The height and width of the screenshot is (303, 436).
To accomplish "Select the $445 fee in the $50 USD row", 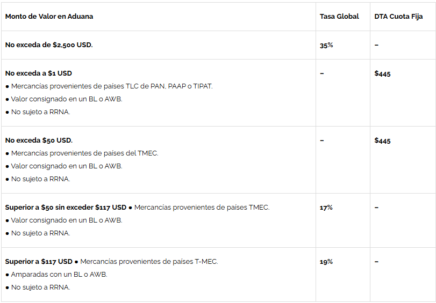I will (x=382, y=141).
